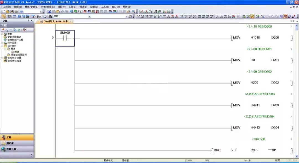Image resolution: width=299 pixels, height=163 pixels.
Task: Open the 调试 menu
Action: 82,7
